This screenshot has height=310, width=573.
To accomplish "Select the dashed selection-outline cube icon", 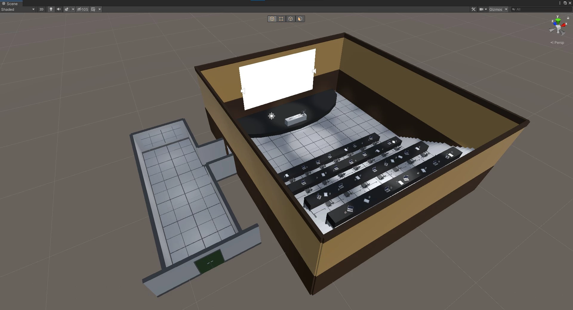I will click(x=281, y=18).
